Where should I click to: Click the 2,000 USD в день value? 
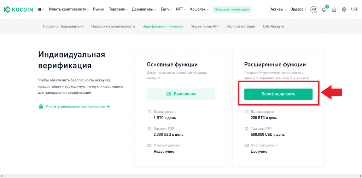[169, 135]
